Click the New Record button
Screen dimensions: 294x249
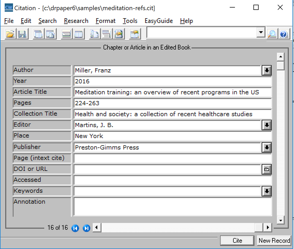pyautogui.click(x=274, y=240)
